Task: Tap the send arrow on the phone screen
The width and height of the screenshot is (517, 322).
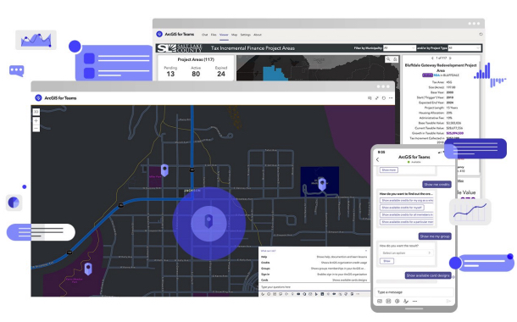Action: coord(448,301)
